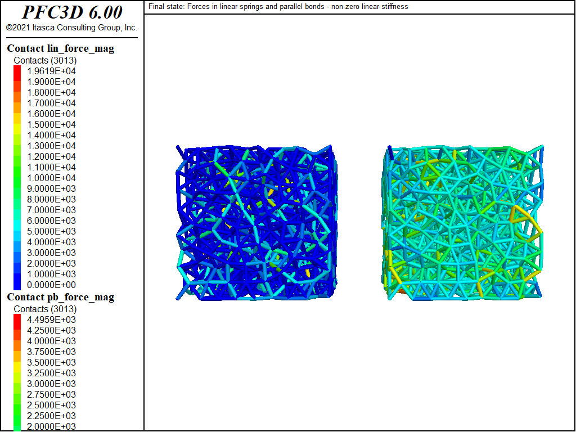Pick the dark blue swatch beside 0.0000E+00
576x432 pixels.
pos(17,285)
